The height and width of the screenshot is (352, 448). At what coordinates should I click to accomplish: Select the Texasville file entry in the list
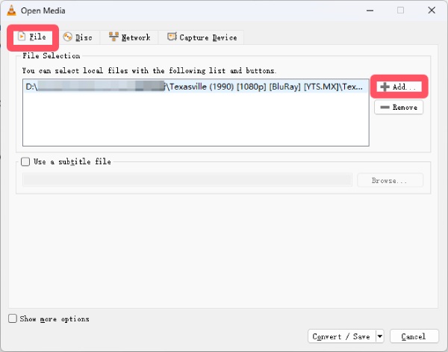pos(196,87)
